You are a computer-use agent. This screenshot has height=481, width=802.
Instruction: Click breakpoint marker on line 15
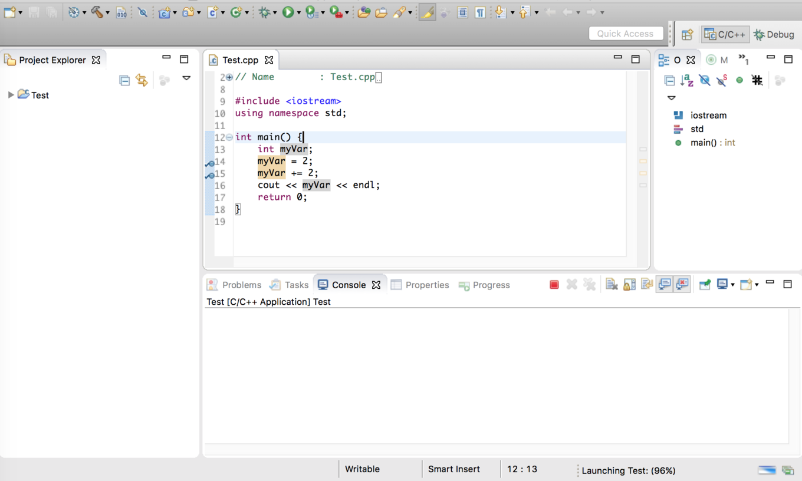tap(209, 175)
